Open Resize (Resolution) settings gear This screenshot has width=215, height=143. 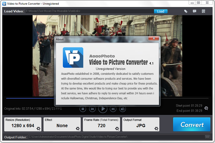[x=38, y=129]
